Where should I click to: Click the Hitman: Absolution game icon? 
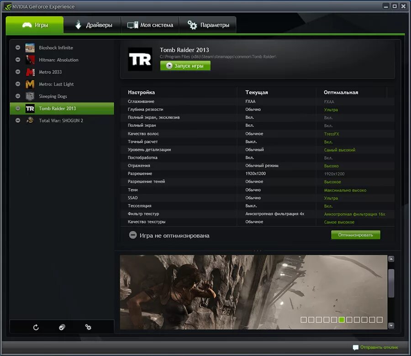[x=30, y=60]
